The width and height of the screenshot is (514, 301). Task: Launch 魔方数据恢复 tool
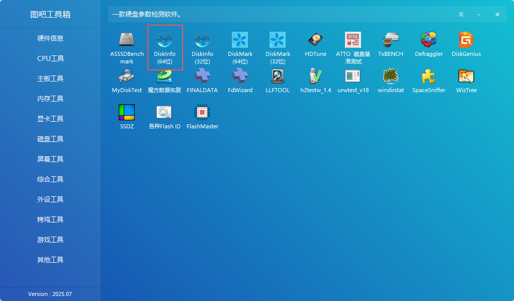[164, 81]
